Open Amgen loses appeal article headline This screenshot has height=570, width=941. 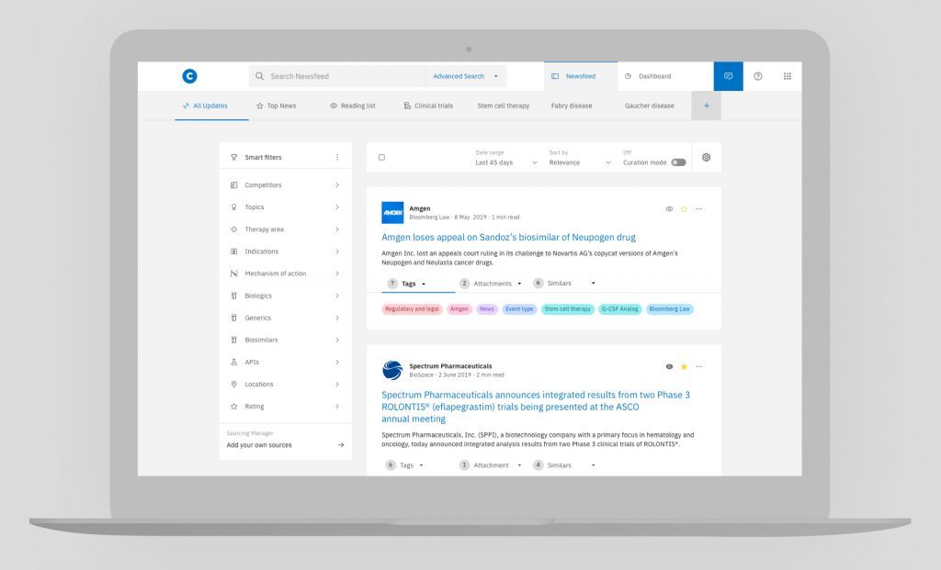(x=508, y=238)
